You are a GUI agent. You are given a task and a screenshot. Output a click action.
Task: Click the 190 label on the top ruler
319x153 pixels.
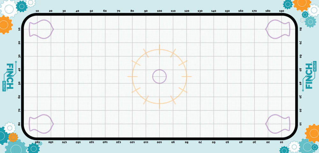coord(282,11)
